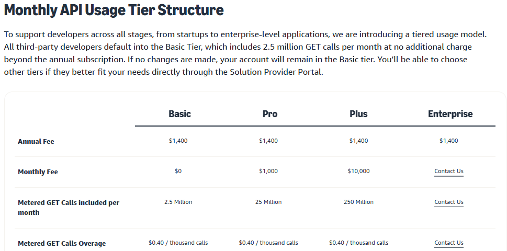507x251 pixels.
Task: Select the Pro column header
Action: tap(270, 114)
